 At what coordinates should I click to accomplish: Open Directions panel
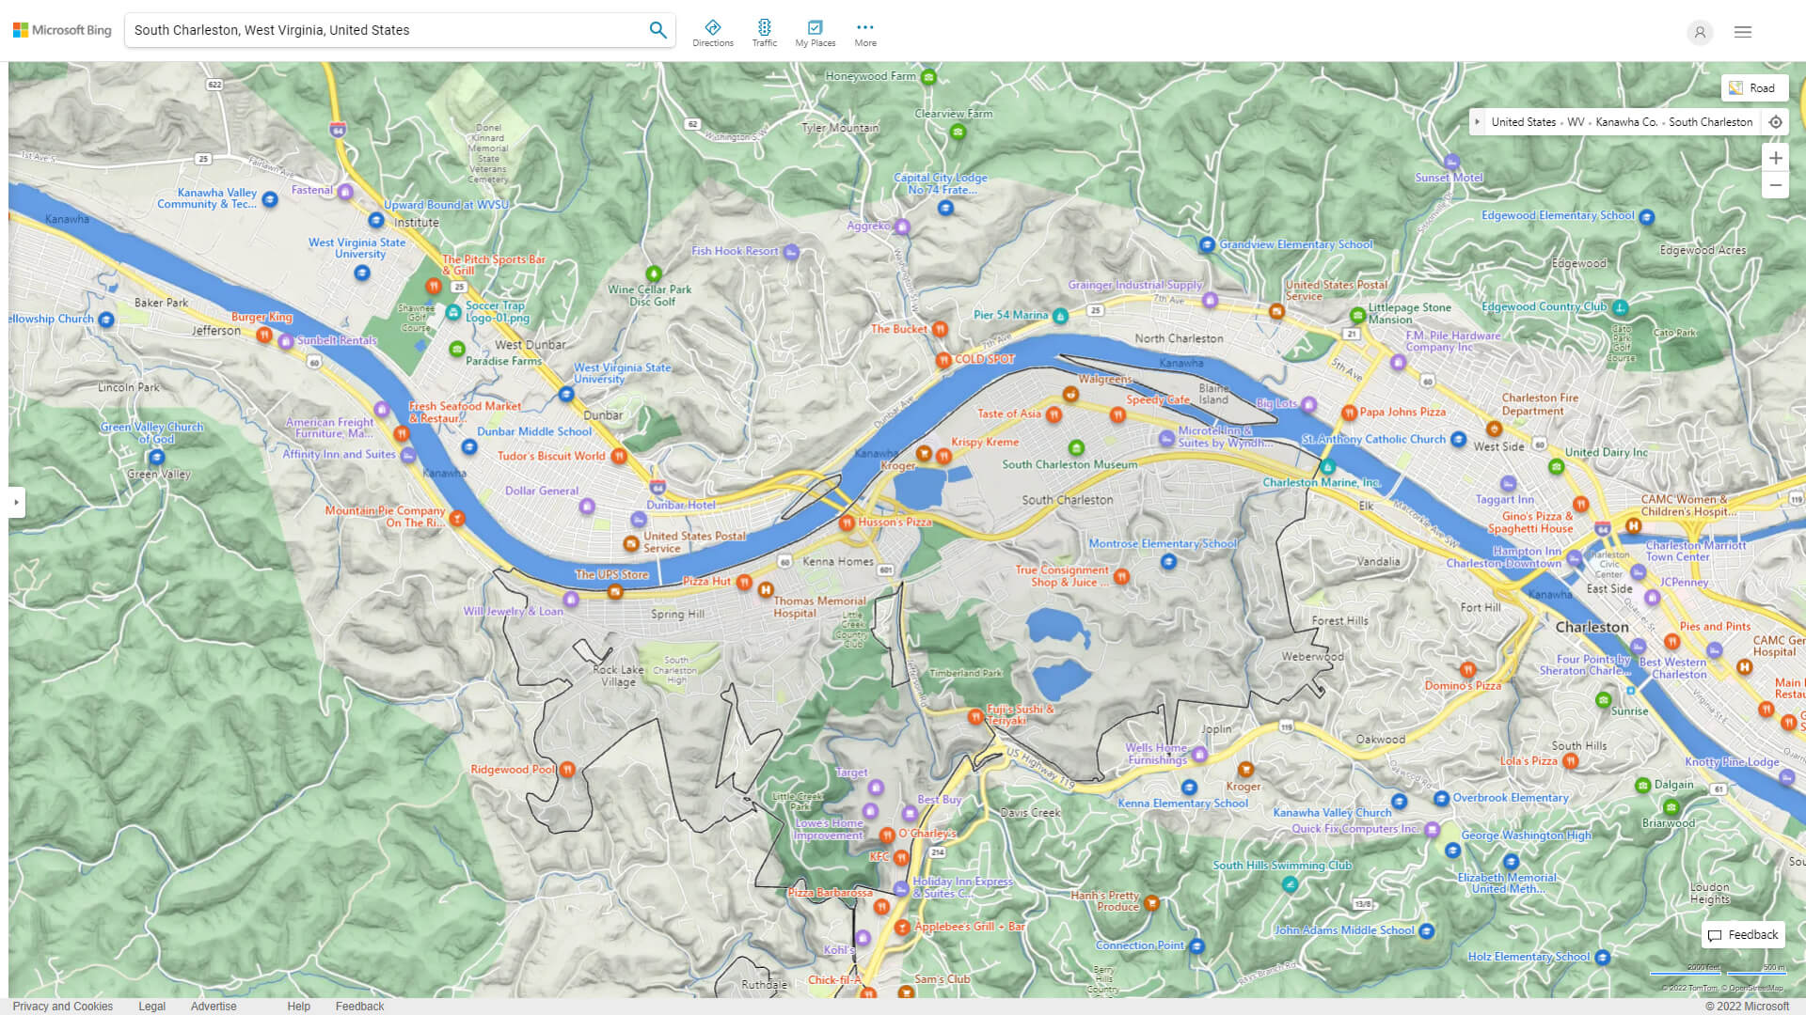pyautogui.click(x=713, y=33)
